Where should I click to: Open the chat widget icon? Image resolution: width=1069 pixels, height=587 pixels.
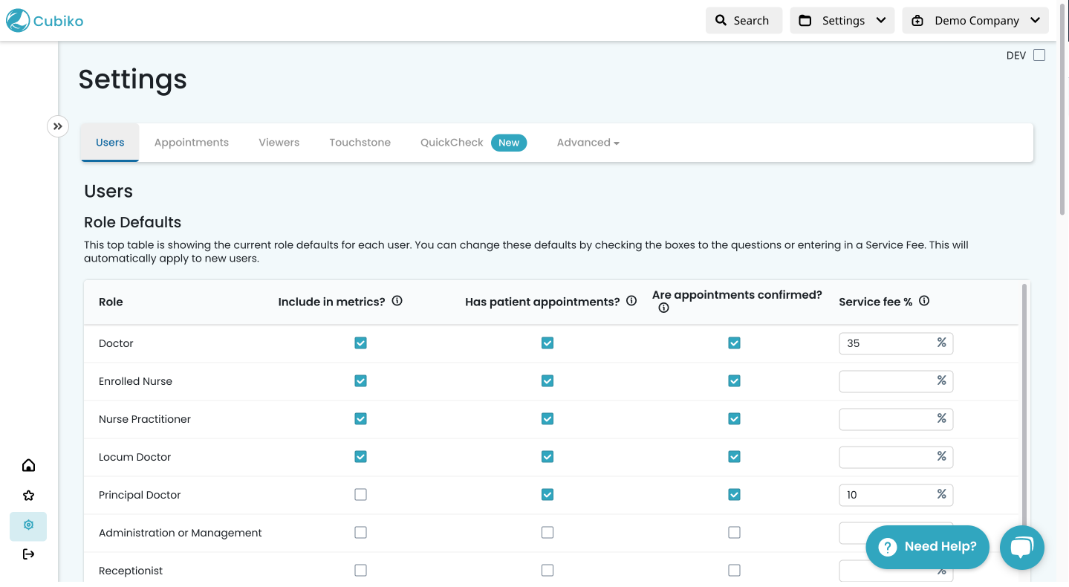(1021, 548)
